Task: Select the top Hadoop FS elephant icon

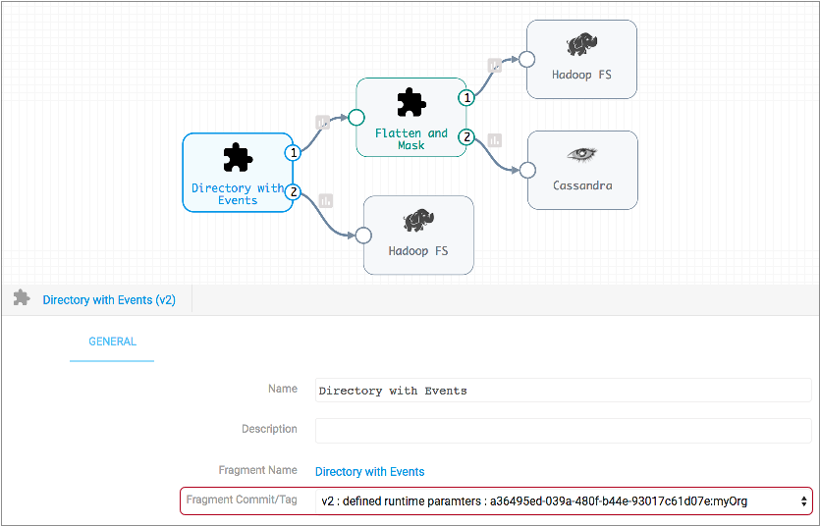Action: (x=582, y=45)
